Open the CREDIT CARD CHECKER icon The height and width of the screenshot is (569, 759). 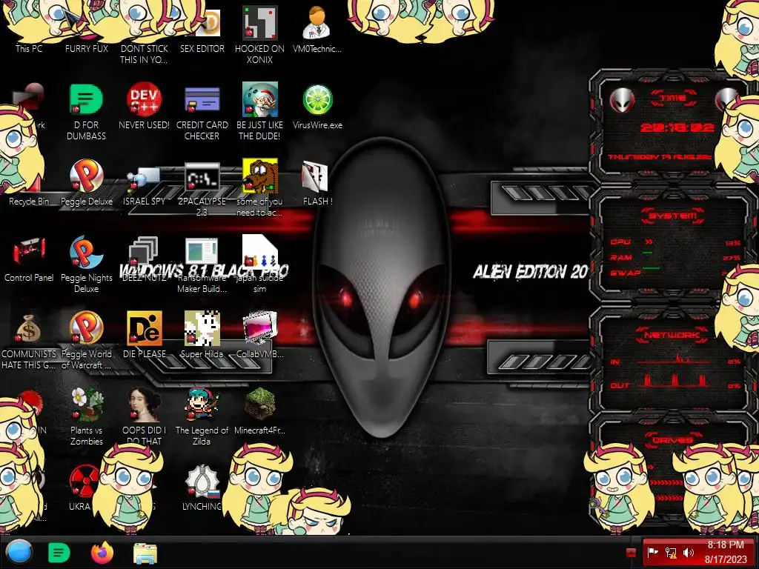point(202,99)
